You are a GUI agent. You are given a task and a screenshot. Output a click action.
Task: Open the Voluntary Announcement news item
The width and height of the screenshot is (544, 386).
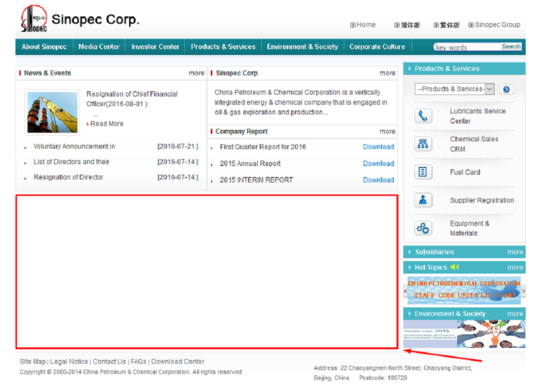coord(74,146)
